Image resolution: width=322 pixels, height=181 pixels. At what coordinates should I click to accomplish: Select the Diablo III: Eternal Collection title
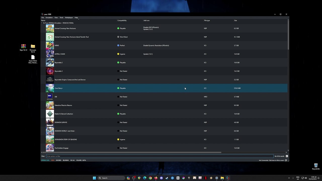(64, 114)
